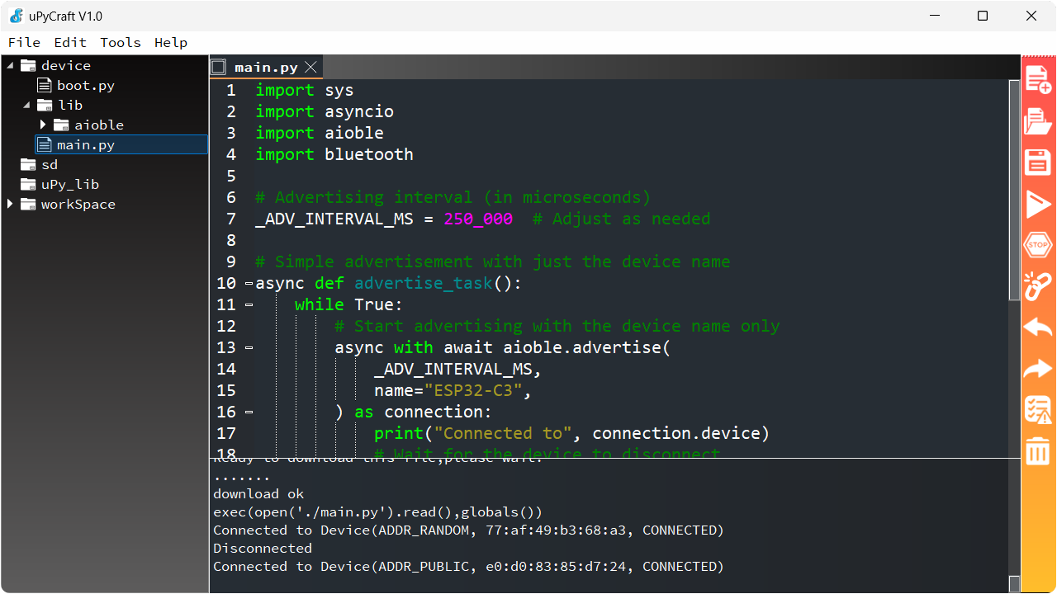Create a new file with the New File icon
The width and height of the screenshot is (1057, 594).
click(1038, 80)
